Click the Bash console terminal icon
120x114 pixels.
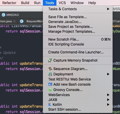(x=50, y=84)
